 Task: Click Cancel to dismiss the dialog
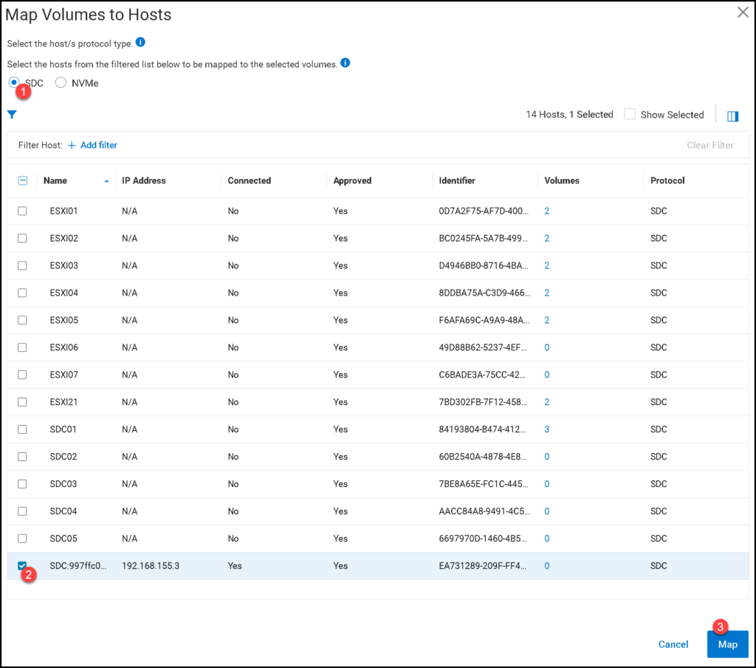673,644
